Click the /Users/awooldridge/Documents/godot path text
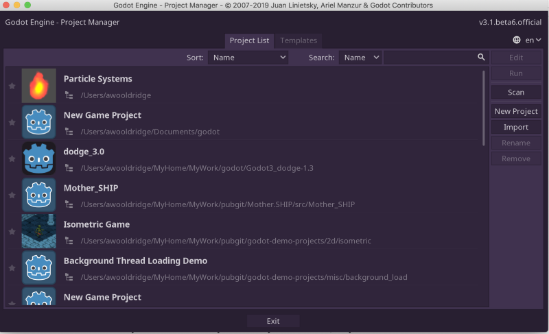 150,132
